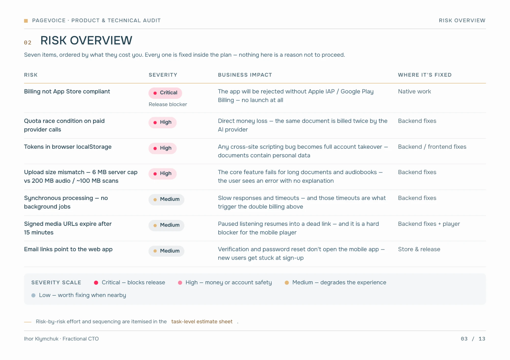Viewport: 510px width, 360px height.
Task: Click the grey dot beside 'Low – worth fixing when nearby'
Action: 33,295
